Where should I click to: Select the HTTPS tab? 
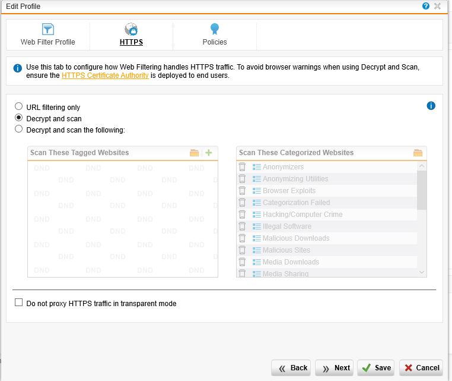coord(131,34)
